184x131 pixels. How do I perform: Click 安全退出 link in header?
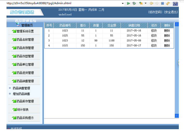coord(171,12)
